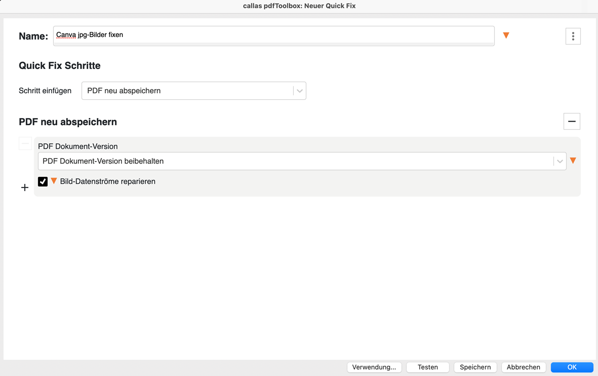Viewport: 598px width, 376px height.
Task: Click the Verwendung... button
Action: pos(374,367)
